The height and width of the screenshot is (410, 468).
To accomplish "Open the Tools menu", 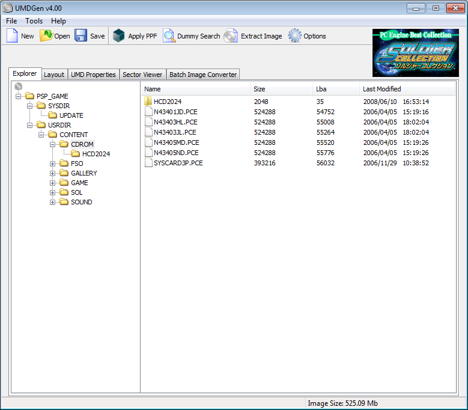I will (x=34, y=21).
